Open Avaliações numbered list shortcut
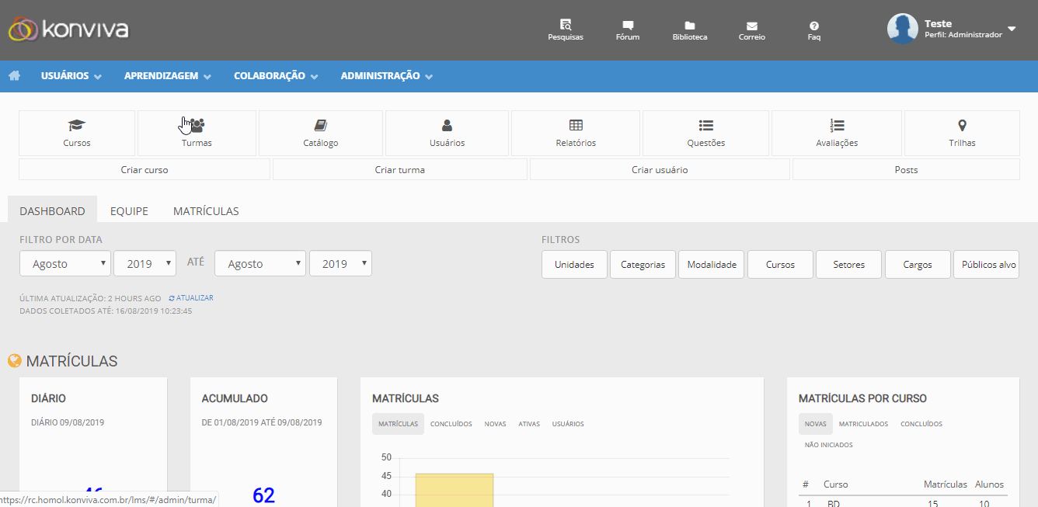 (837, 133)
